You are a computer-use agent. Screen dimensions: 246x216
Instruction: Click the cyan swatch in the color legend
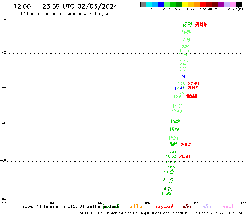[x=149, y=4]
